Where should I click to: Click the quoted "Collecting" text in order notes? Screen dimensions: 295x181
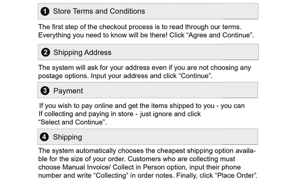(x=111, y=176)
